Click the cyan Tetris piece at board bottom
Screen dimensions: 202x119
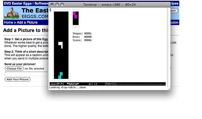[60, 75]
